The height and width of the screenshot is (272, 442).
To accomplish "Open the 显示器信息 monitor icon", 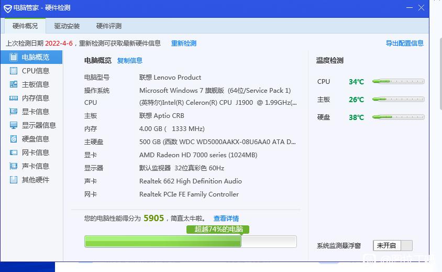I will coord(13,125).
